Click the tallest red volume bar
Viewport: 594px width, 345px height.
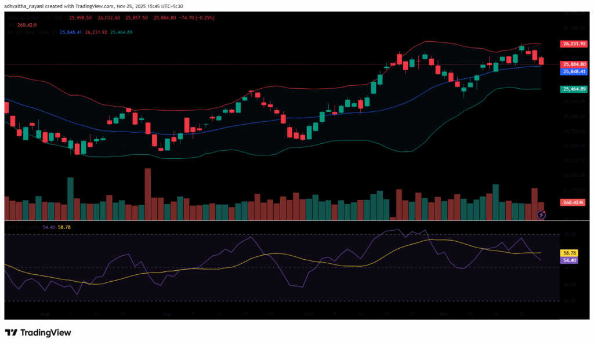pyautogui.click(x=148, y=194)
